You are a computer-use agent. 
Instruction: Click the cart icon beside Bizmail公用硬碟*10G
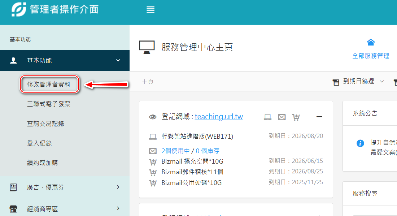coord(153,183)
